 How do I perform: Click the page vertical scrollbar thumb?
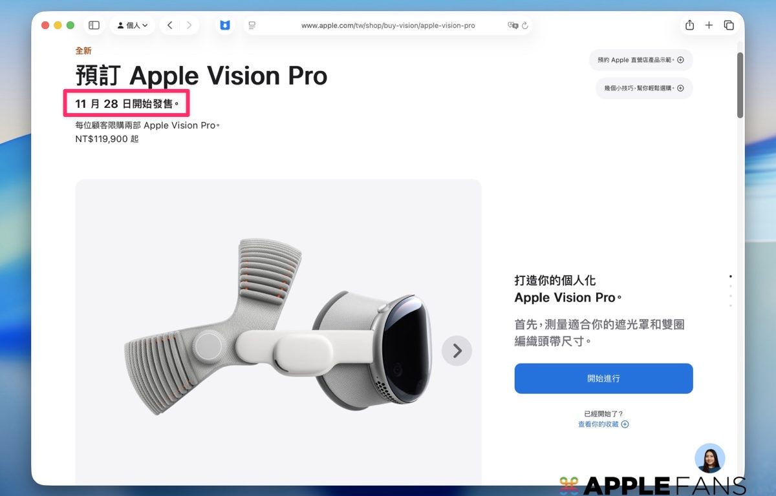coord(740,85)
